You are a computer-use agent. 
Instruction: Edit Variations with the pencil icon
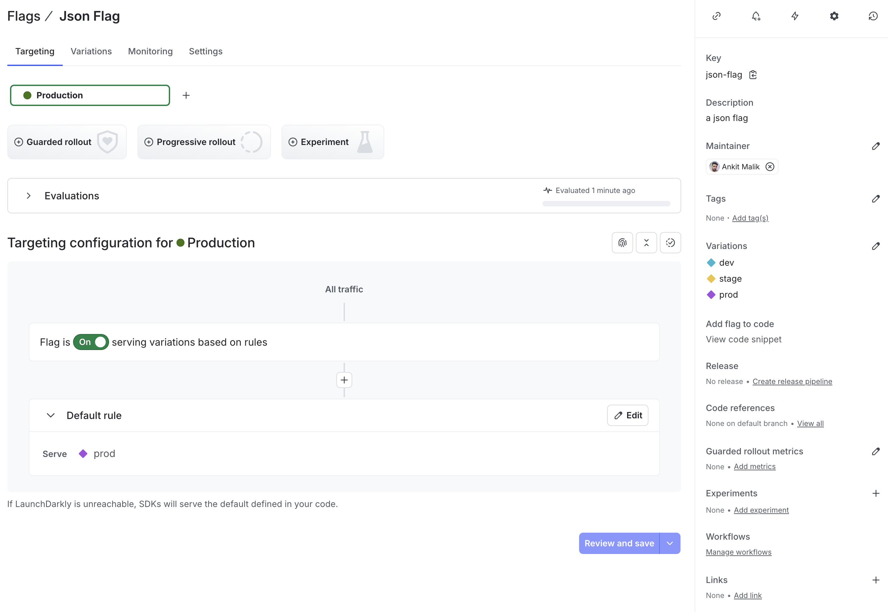(x=876, y=246)
